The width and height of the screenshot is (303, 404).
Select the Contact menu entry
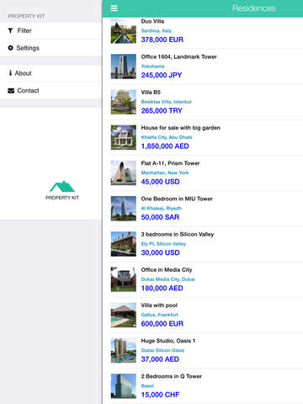tap(50, 91)
